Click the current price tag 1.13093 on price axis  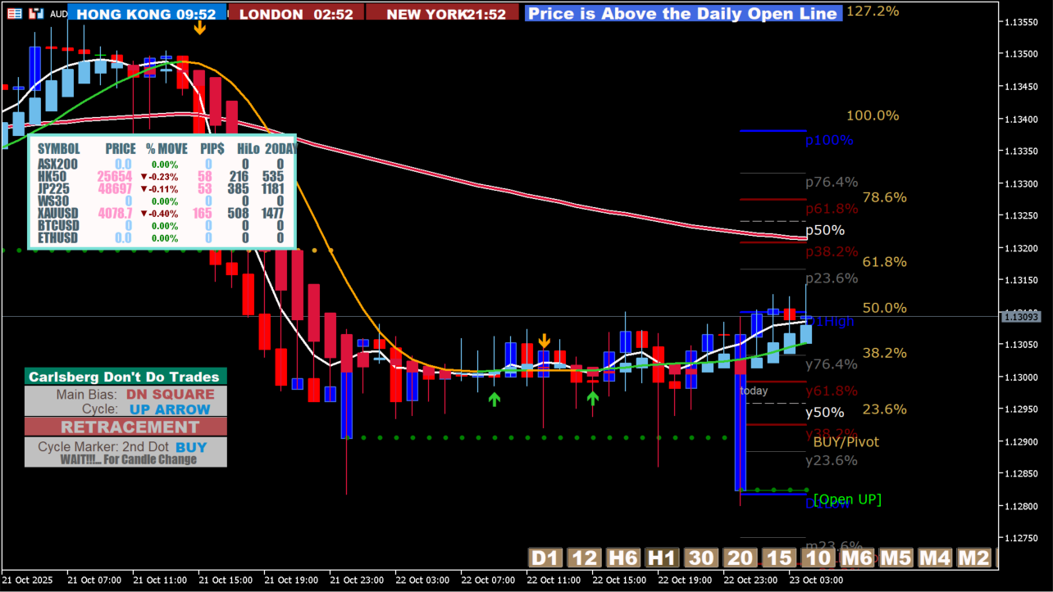[x=1021, y=316]
